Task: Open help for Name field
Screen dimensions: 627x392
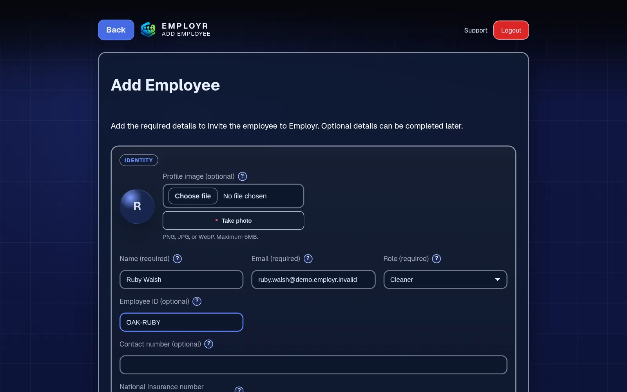Action: pyautogui.click(x=178, y=259)
